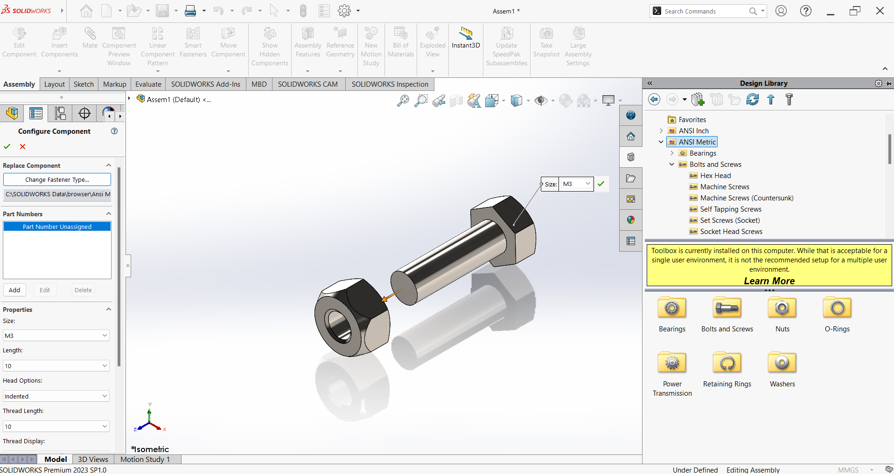
Task: Collapse the ANSI Metric tree node
Action: [x=661, y=142]
